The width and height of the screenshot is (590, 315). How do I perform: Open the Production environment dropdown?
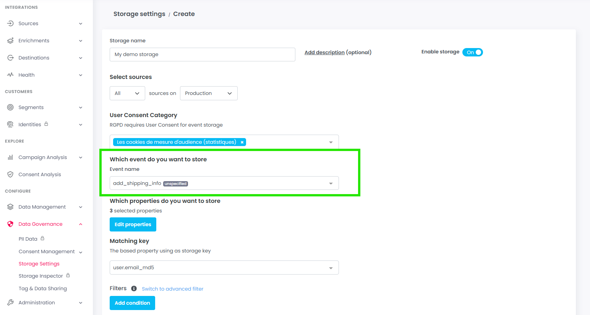click(x=209, y=93)
